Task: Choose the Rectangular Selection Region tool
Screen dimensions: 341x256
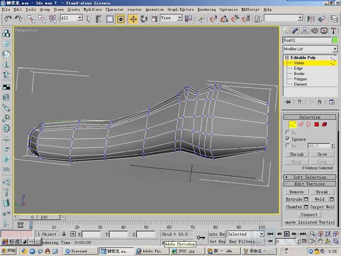Action: 110,19
